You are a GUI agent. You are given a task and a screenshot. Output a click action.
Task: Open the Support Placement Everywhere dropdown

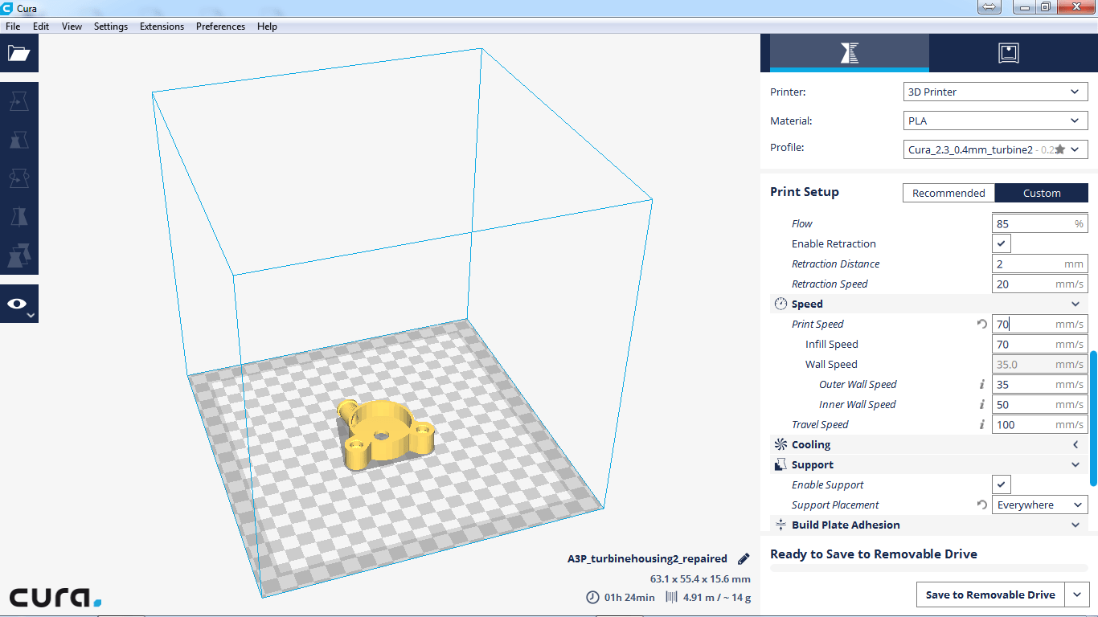click(x=1039, y=505)
